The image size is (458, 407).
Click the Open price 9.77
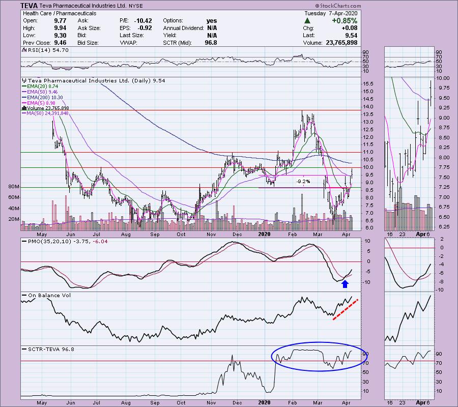pos(60,21)
